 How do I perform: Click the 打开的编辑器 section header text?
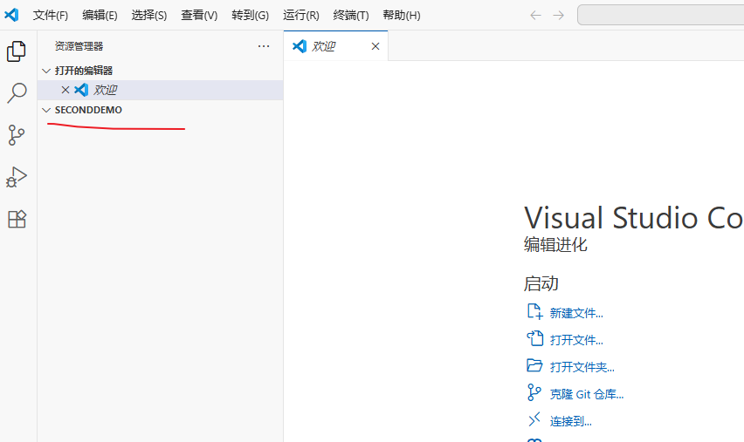(84, 71)
